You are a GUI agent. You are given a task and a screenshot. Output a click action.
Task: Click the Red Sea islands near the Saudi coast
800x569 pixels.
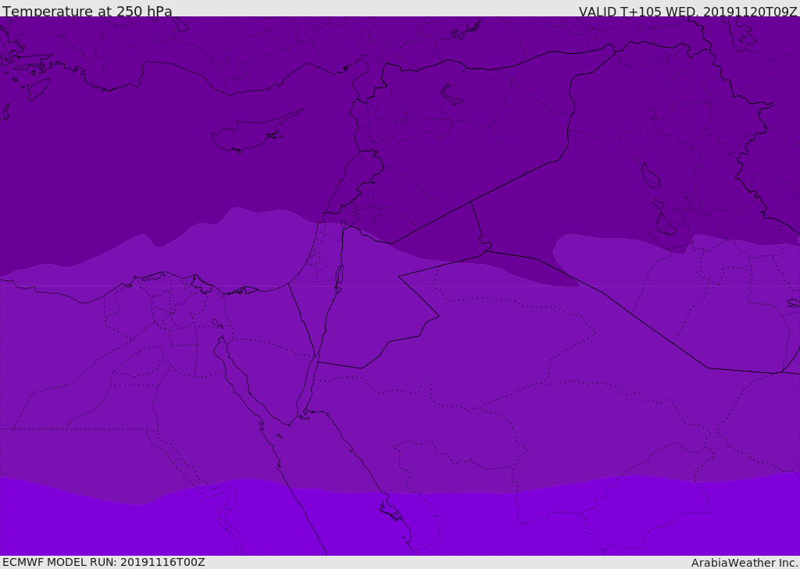tap(392, 512)
